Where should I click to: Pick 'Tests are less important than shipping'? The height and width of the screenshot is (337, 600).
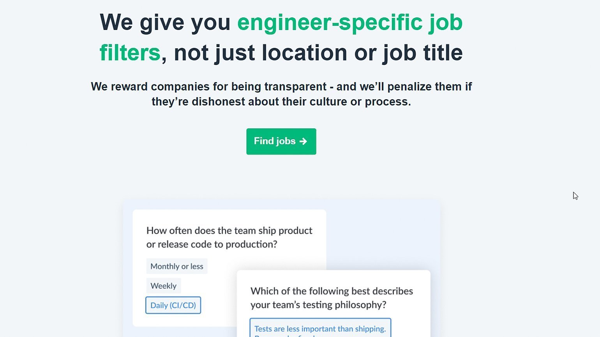pyautogui.click(x=320, y=329)
